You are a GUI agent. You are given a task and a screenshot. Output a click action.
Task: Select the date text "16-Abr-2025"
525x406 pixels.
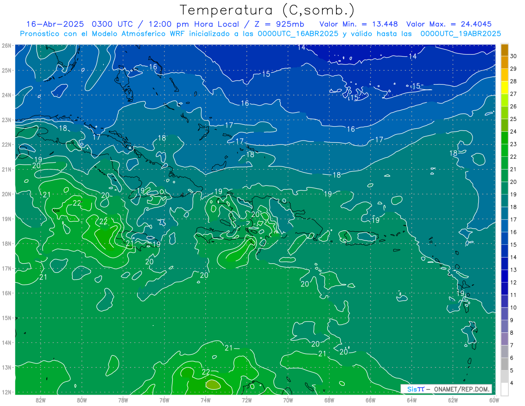coord(55,24)
